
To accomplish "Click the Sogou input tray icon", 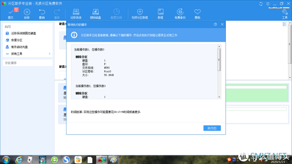I will (x=229, y=159).
